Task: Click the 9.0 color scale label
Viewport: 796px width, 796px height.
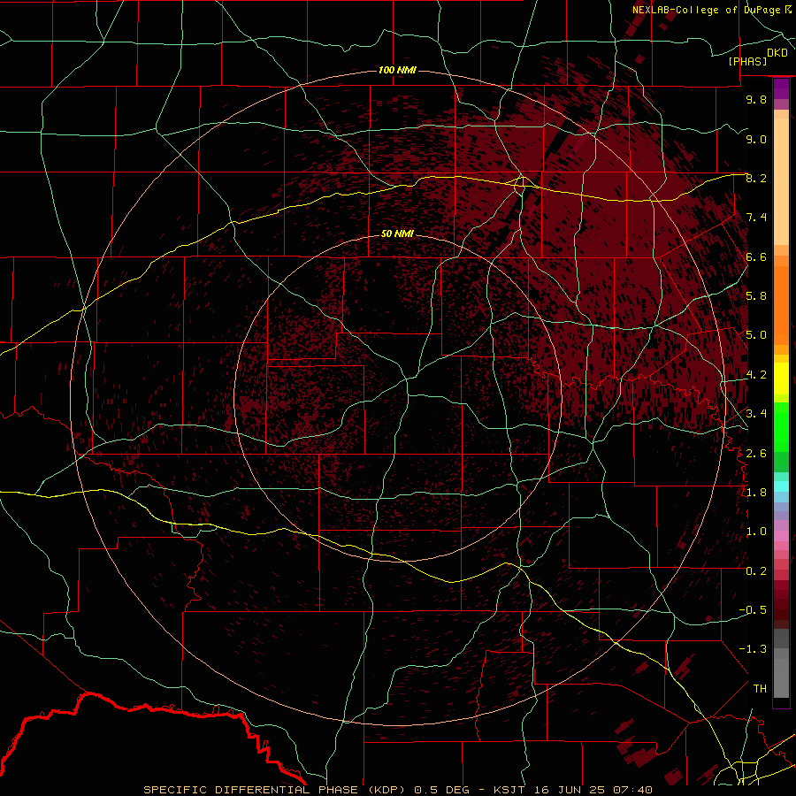Action: pos(756,139)
